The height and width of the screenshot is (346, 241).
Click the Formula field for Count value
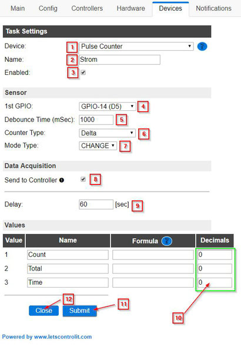click(x=153, y=255)
